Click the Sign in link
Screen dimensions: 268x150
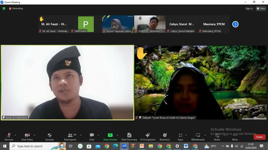click(249, 8)
